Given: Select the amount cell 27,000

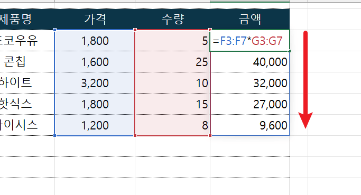Looking at the screenshot, I should point(250,104).
